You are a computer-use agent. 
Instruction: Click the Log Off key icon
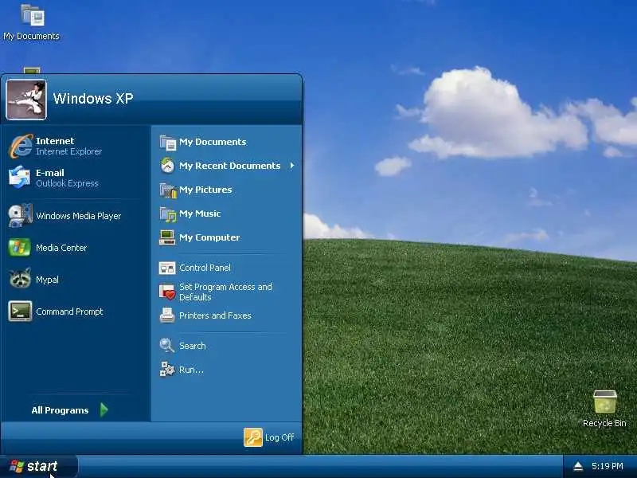tap(253, 437)
